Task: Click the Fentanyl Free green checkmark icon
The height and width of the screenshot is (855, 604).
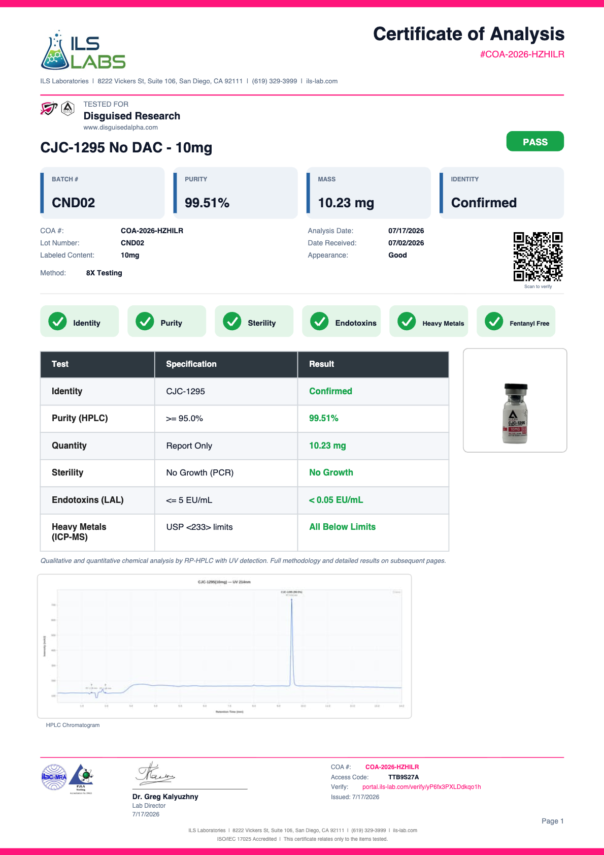Action: (494, 321)
